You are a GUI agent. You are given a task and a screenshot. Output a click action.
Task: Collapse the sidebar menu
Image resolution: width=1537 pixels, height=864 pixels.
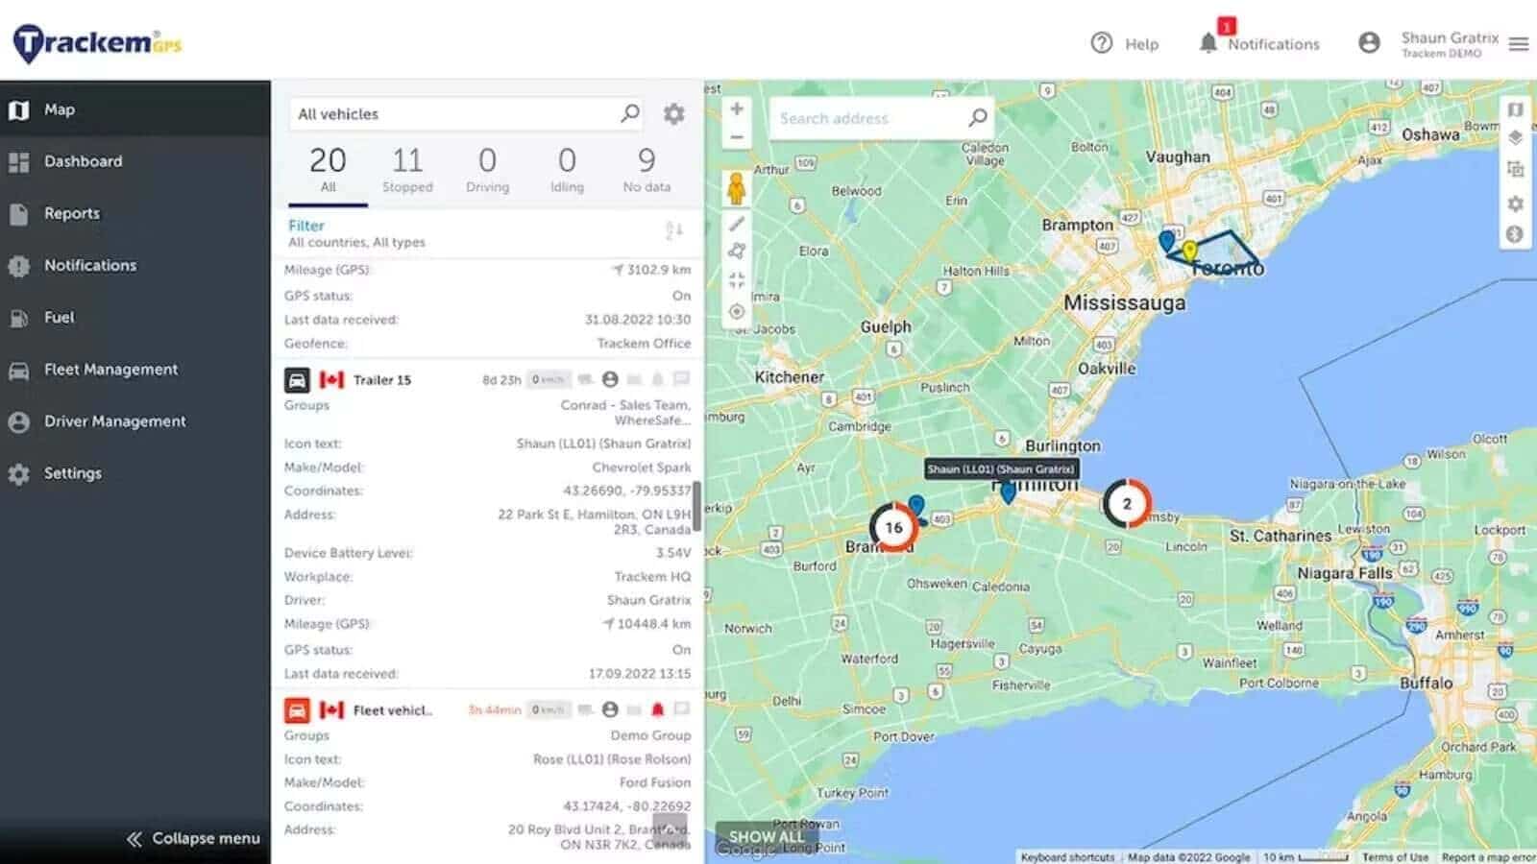pyautogui.click(x=193, y=838)
